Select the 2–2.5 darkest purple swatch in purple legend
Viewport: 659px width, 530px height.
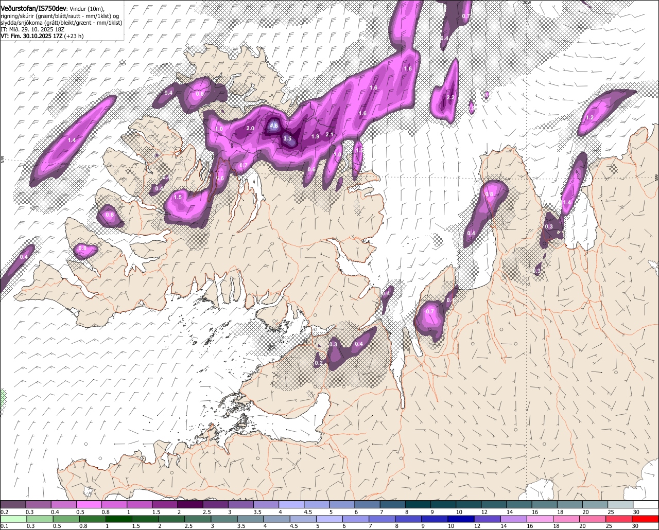tap(190, 505)
